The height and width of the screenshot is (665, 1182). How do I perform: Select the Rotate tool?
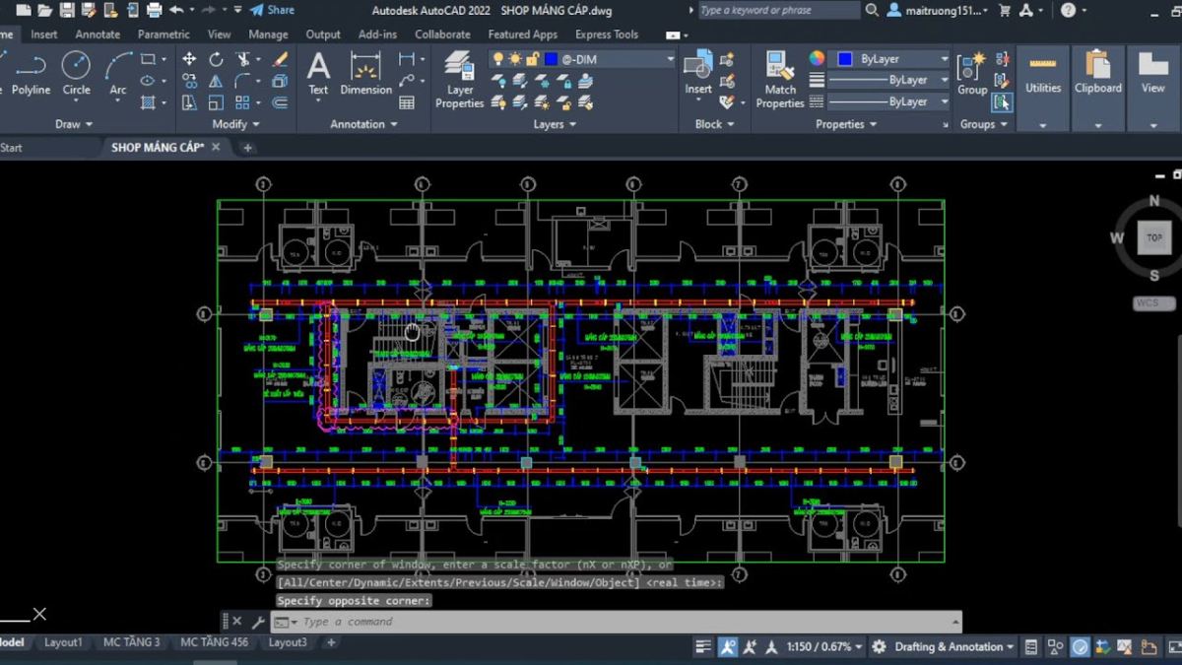pyautogui.click(x=216, y=59)
